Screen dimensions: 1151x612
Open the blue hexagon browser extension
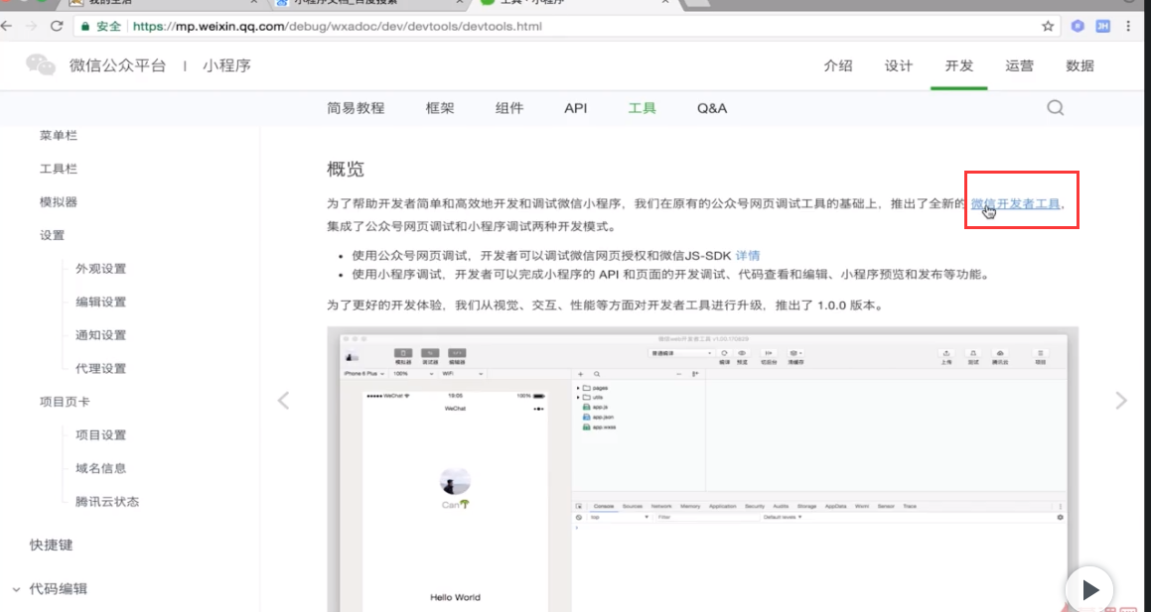coord(1077,27)
